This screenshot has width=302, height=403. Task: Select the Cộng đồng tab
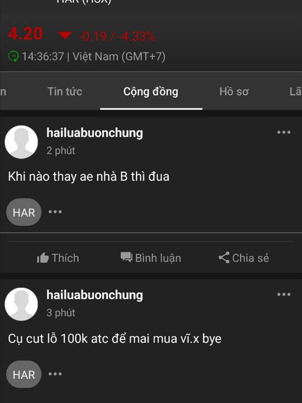click(150, 92)
